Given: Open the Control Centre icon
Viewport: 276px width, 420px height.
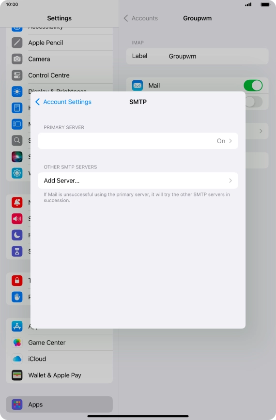Looking at the screenshot, I should (17, 75).
